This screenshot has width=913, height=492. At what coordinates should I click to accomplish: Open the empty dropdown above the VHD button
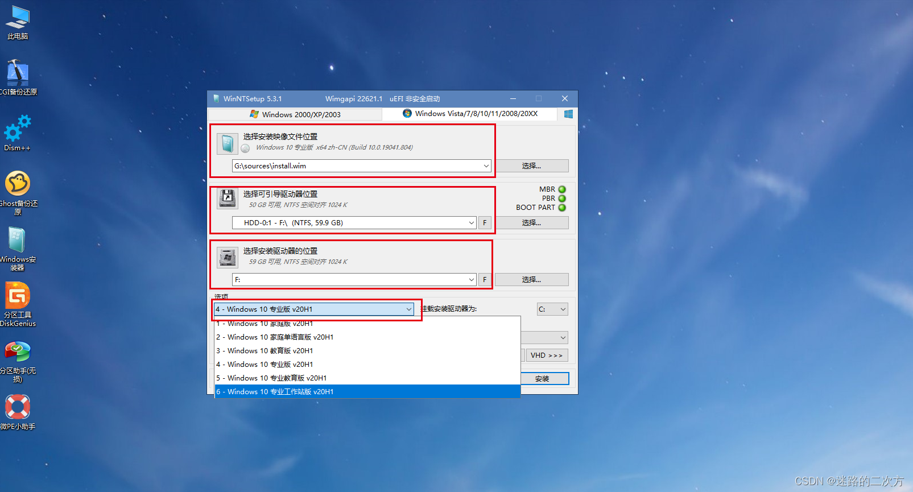coord(544,337)
